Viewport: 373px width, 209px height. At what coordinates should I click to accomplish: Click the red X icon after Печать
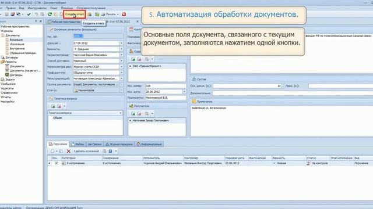coord(124,15)
